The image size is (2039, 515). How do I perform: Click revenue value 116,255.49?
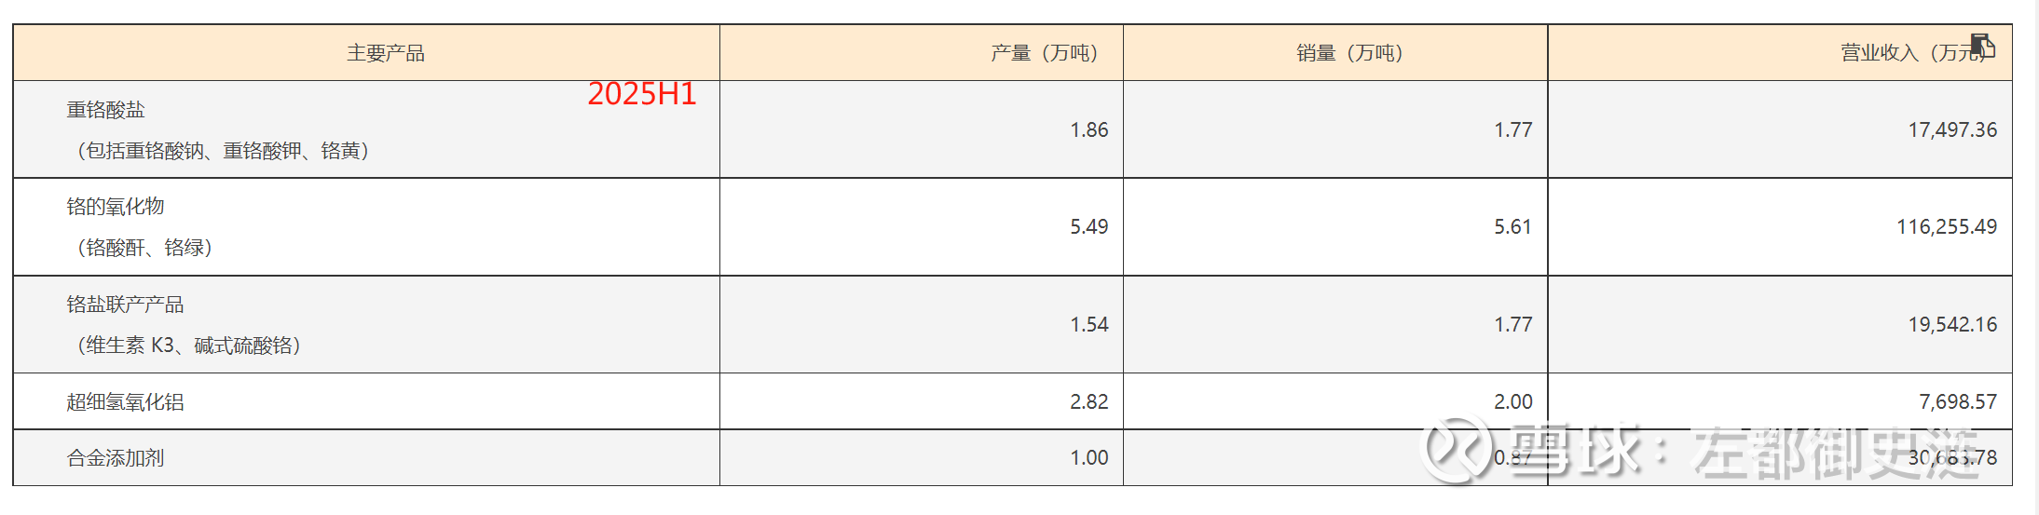(x=1947, y=227)
